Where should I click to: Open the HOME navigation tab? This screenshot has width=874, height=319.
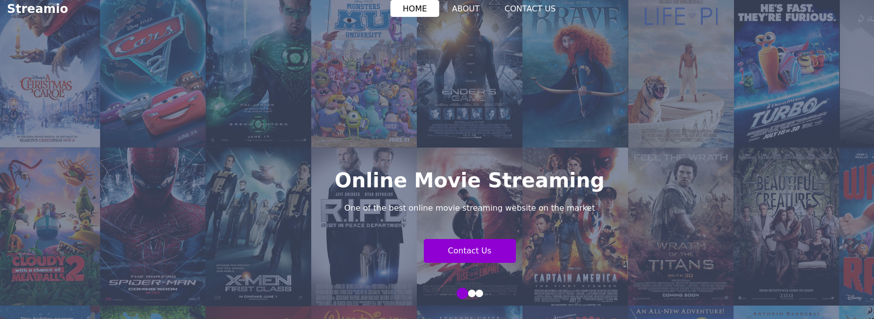point(414,8)
